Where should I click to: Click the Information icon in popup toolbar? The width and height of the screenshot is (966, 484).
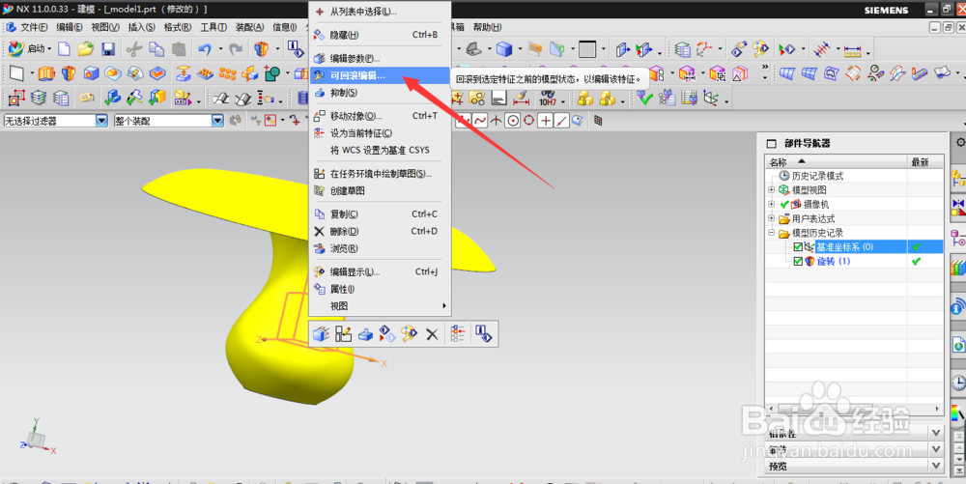pos(484,334)
